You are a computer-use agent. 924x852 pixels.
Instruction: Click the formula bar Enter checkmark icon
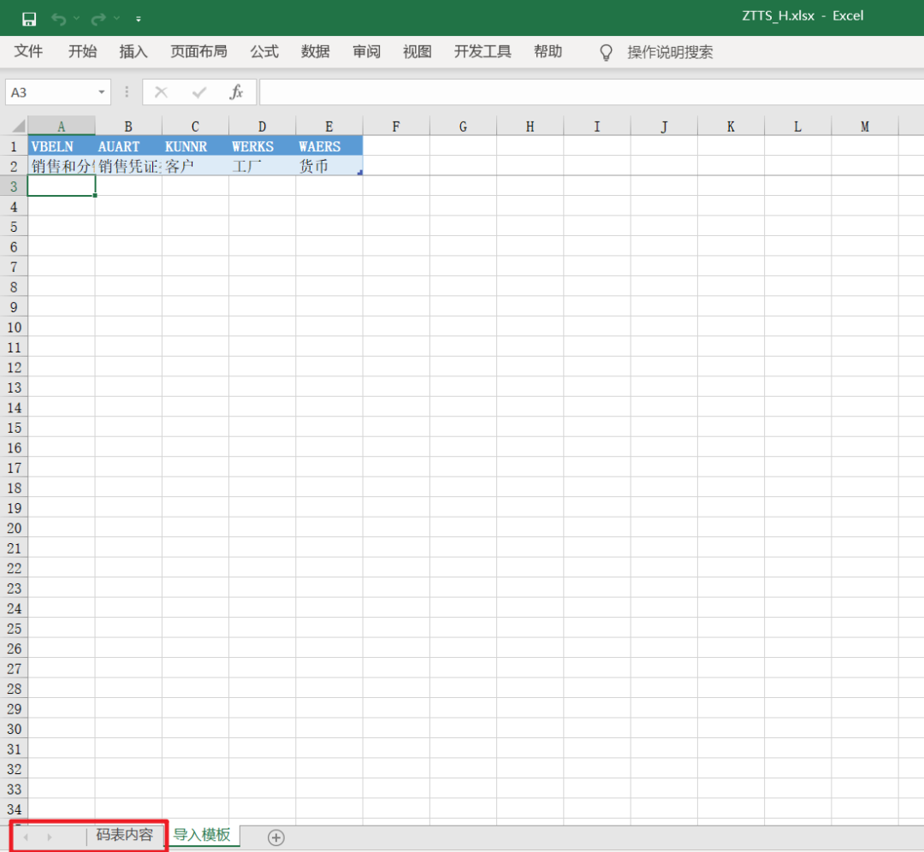199,92
